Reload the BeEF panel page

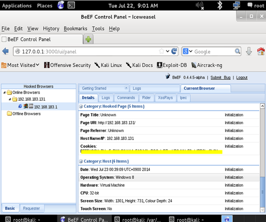tap(174, 51)
